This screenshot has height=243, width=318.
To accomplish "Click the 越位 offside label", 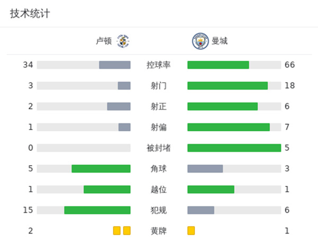I will pos(158,190).
